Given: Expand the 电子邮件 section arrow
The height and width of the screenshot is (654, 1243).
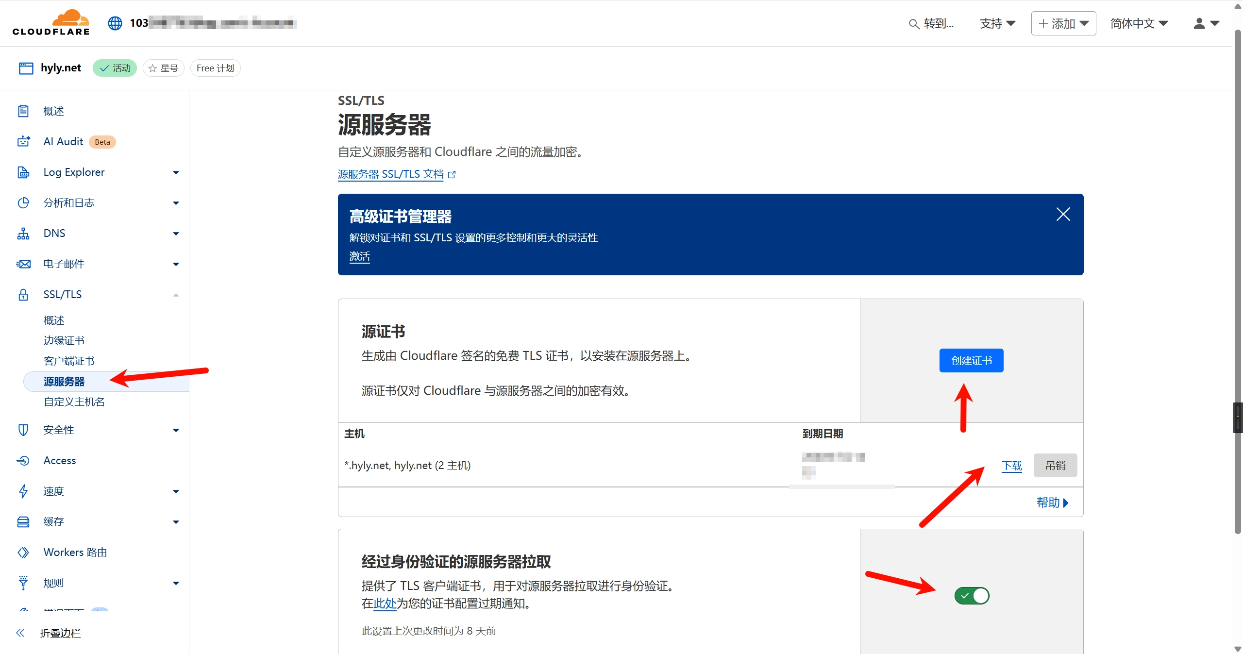Looking at the screenshot, I should coord(176,264).
